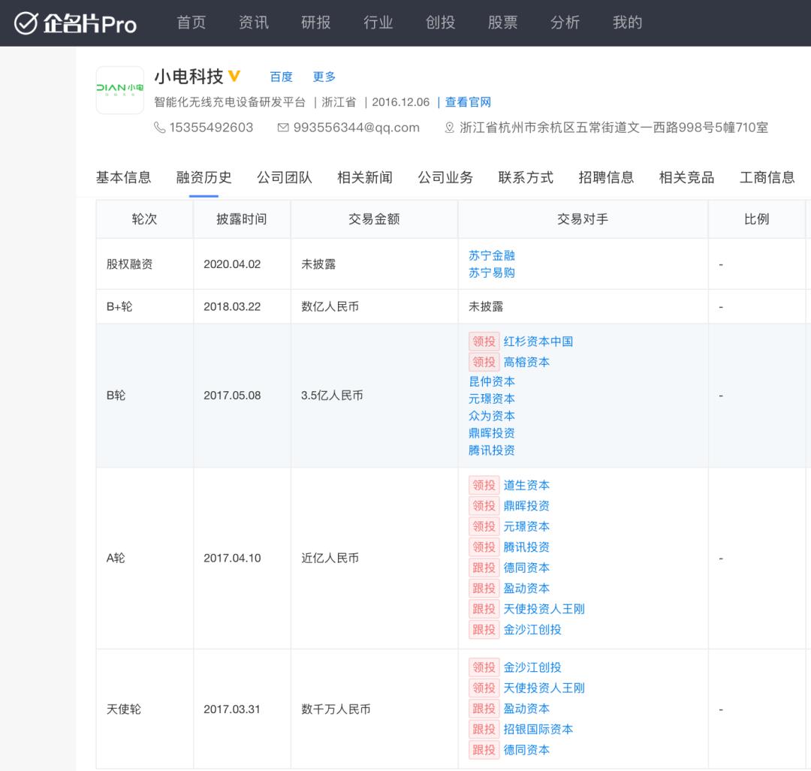This screenshot has width=811, height=771.
Task: Switch to the 公司业务 tab
Action: (445, 177)
